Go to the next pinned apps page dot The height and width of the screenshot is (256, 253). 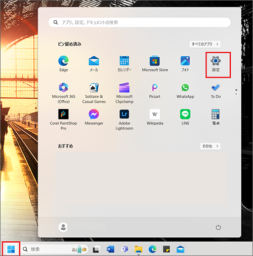pos(236,94)
